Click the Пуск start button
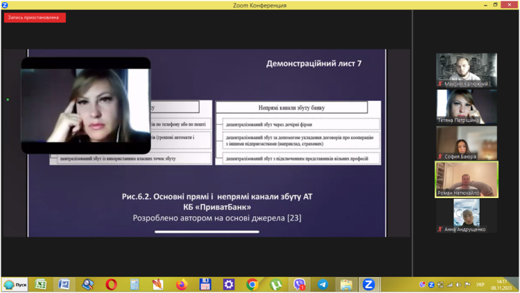Viewport: 520px width, 293px height. pyautogui.click(x=17, y=284)
